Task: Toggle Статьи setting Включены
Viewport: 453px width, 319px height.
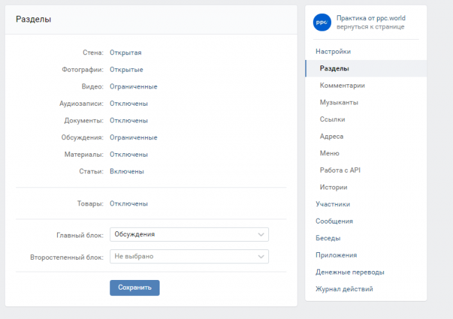Action: (127, 171)
